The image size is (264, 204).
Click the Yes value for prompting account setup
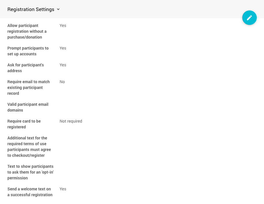tap(63, 48)
